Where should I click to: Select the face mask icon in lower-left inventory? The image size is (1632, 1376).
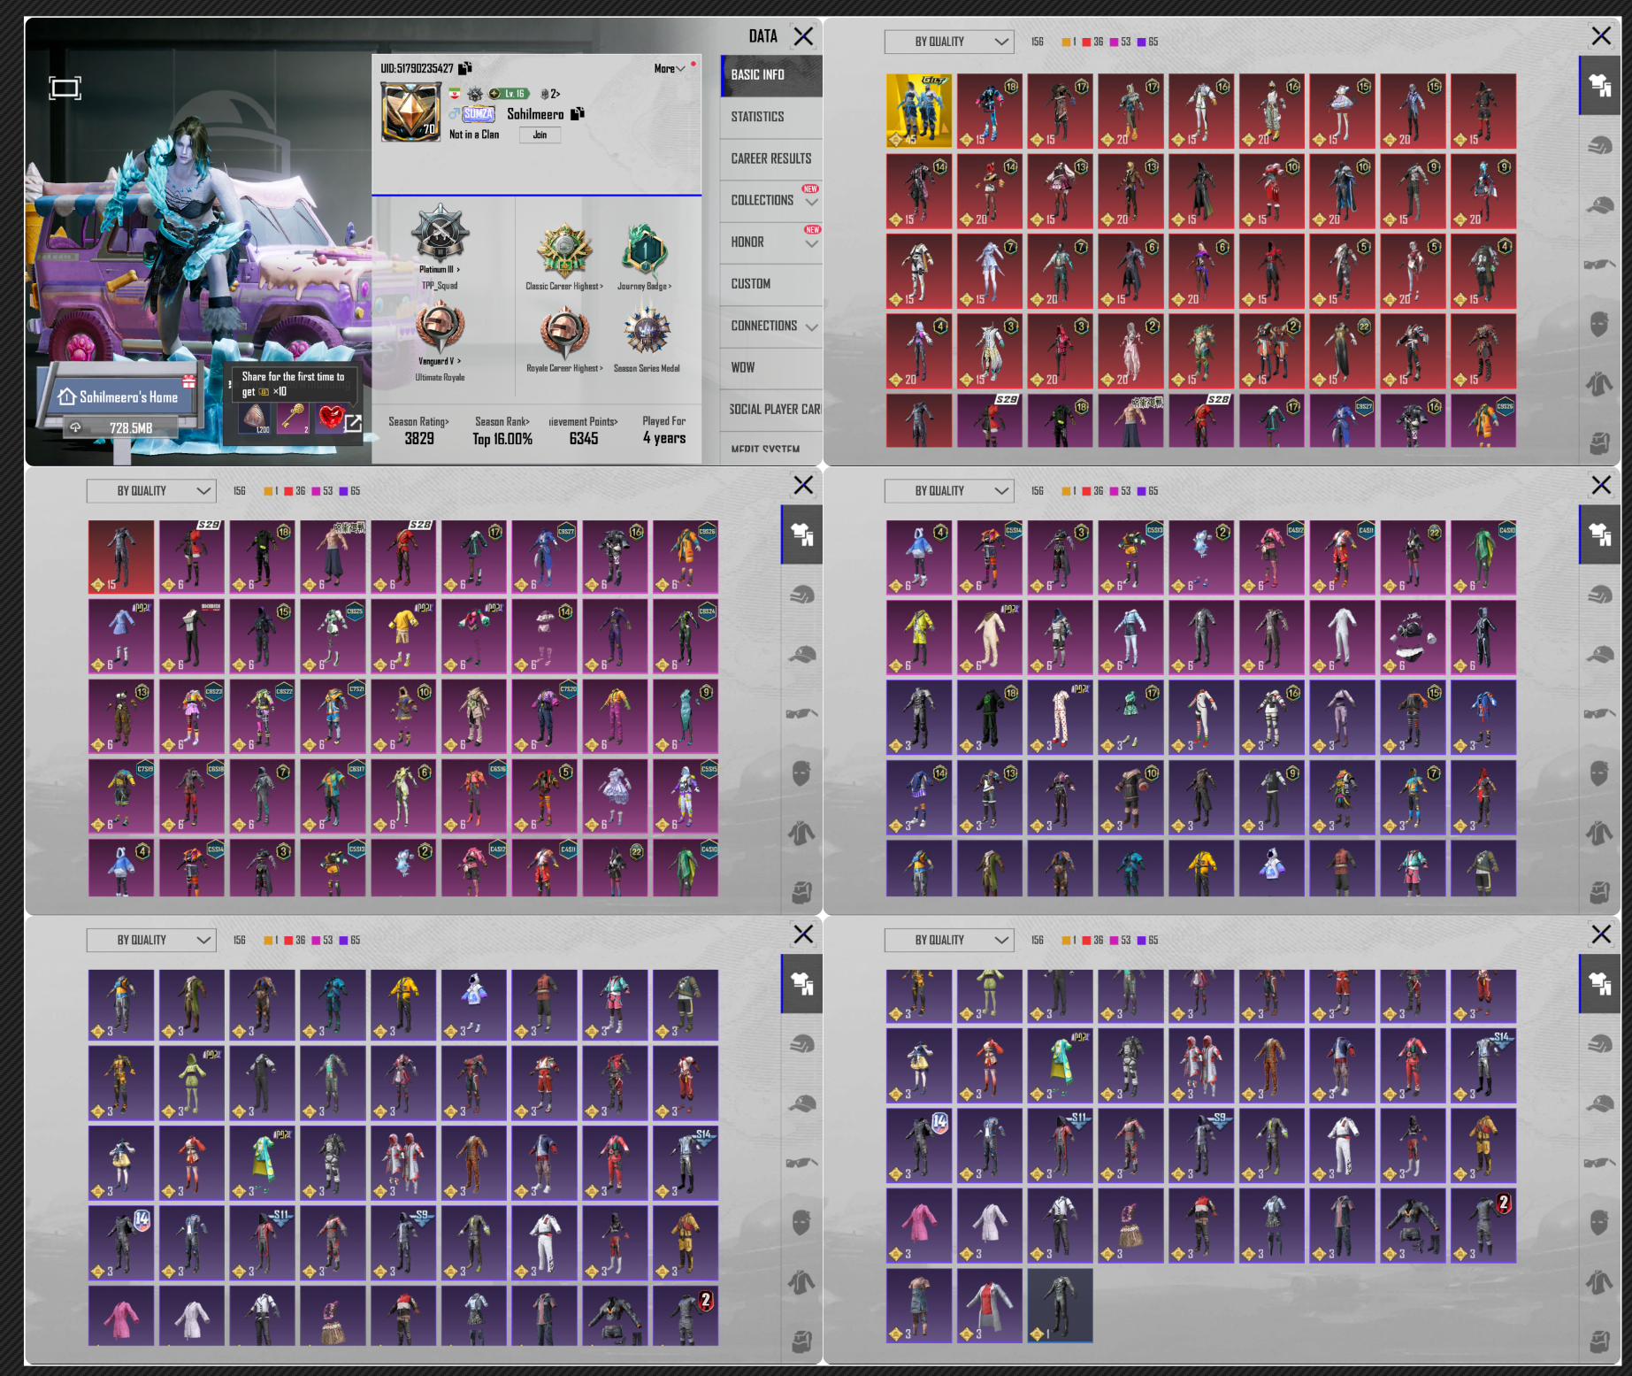pyautogui.click(x=801, y=1223)
